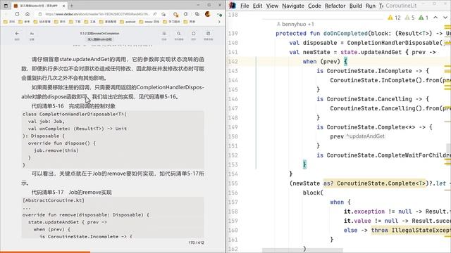This screenshot has height=253, width=451.
Task: Click the 12 warnings inspection indicator
Action: 394,18
